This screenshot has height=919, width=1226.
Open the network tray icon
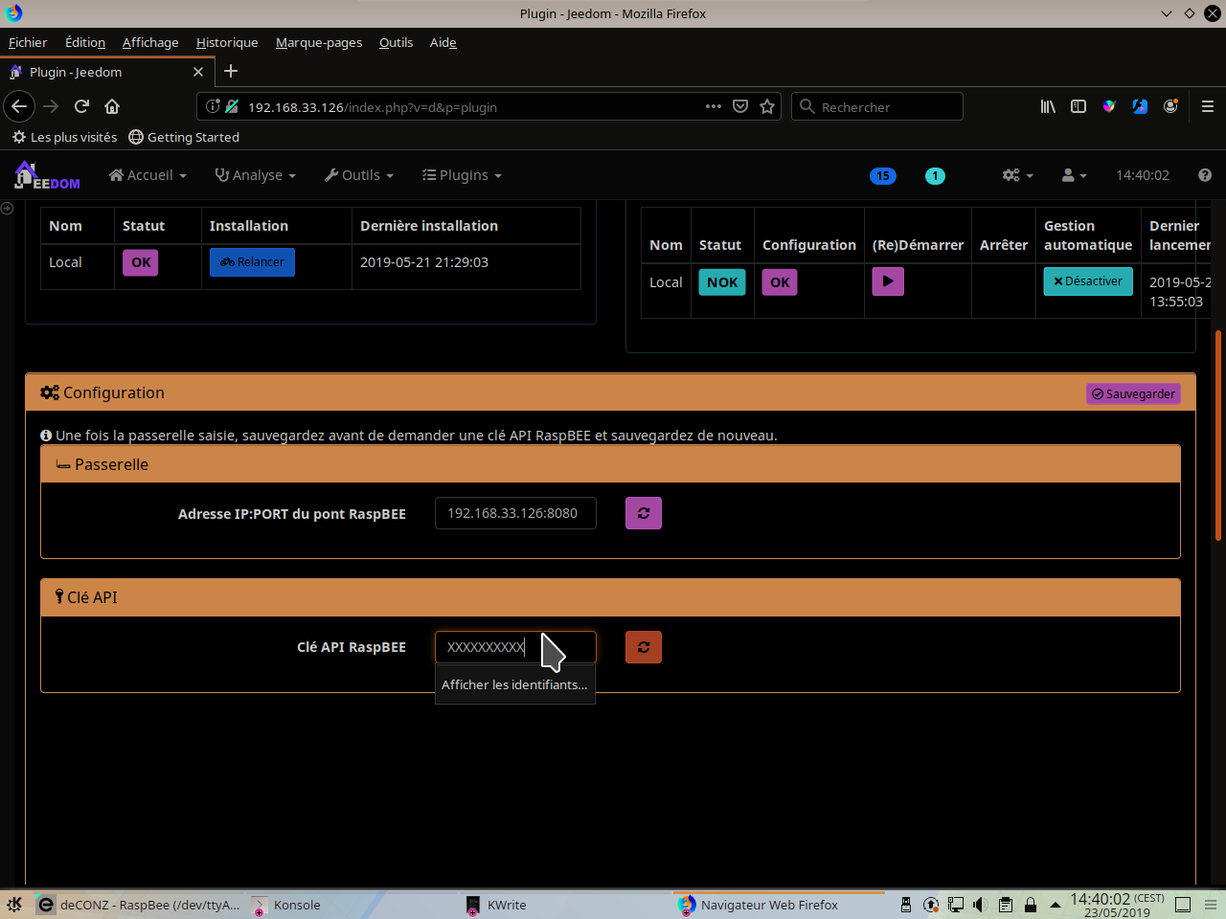click(x=956, y=905)
